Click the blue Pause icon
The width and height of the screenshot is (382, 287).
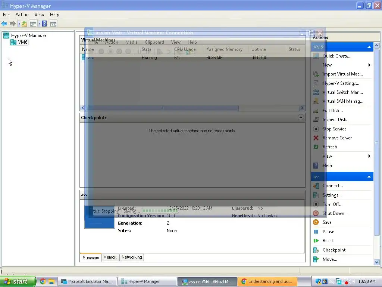click(x=316, y=232)
